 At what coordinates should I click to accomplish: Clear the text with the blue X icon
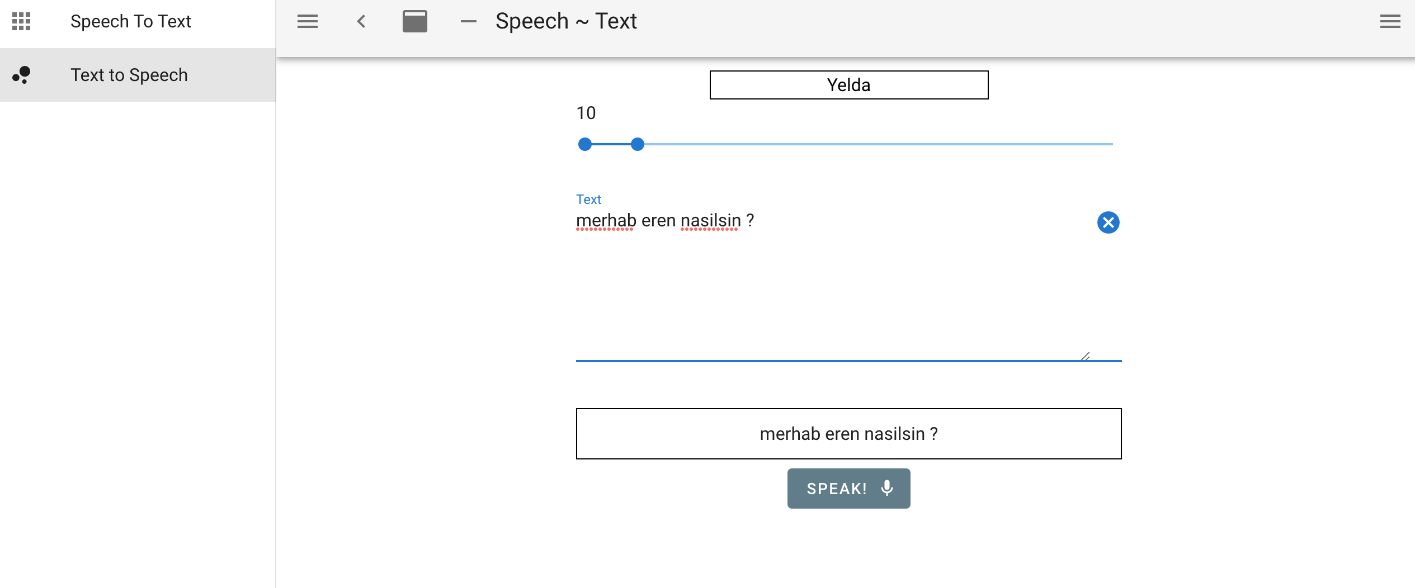(x=1109, y=222)
